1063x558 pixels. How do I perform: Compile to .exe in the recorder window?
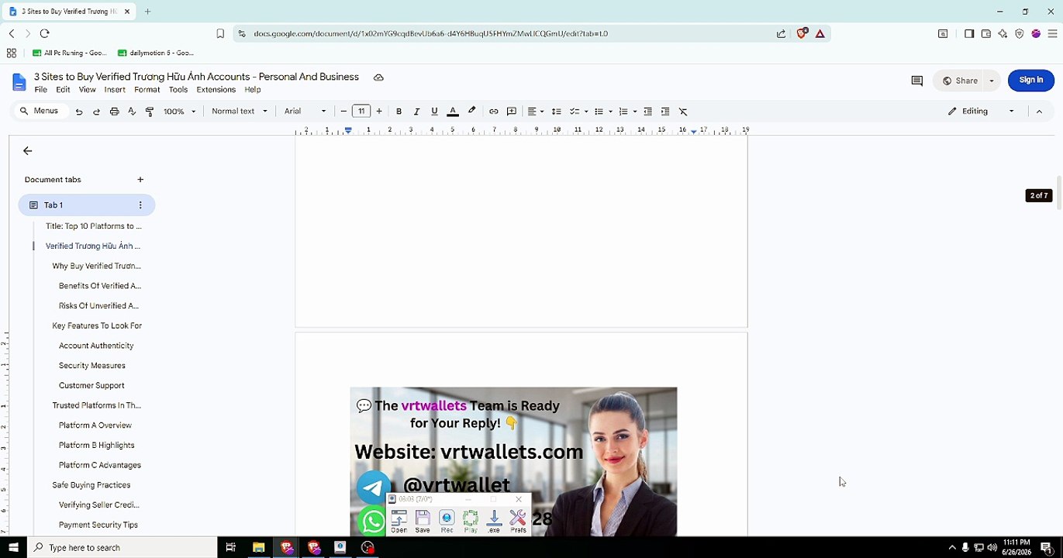point(494,521)
